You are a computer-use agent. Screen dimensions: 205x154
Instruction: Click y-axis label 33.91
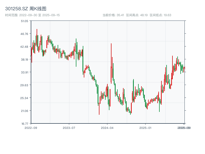tap(25, 72)
